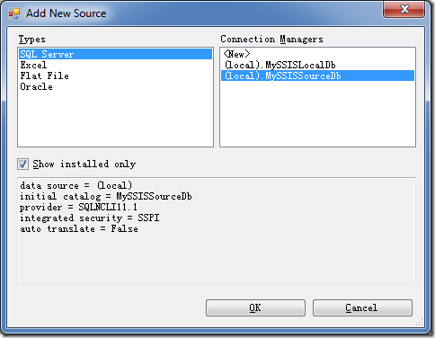Dismiss the dialog with Cancel

pos(362,307)
